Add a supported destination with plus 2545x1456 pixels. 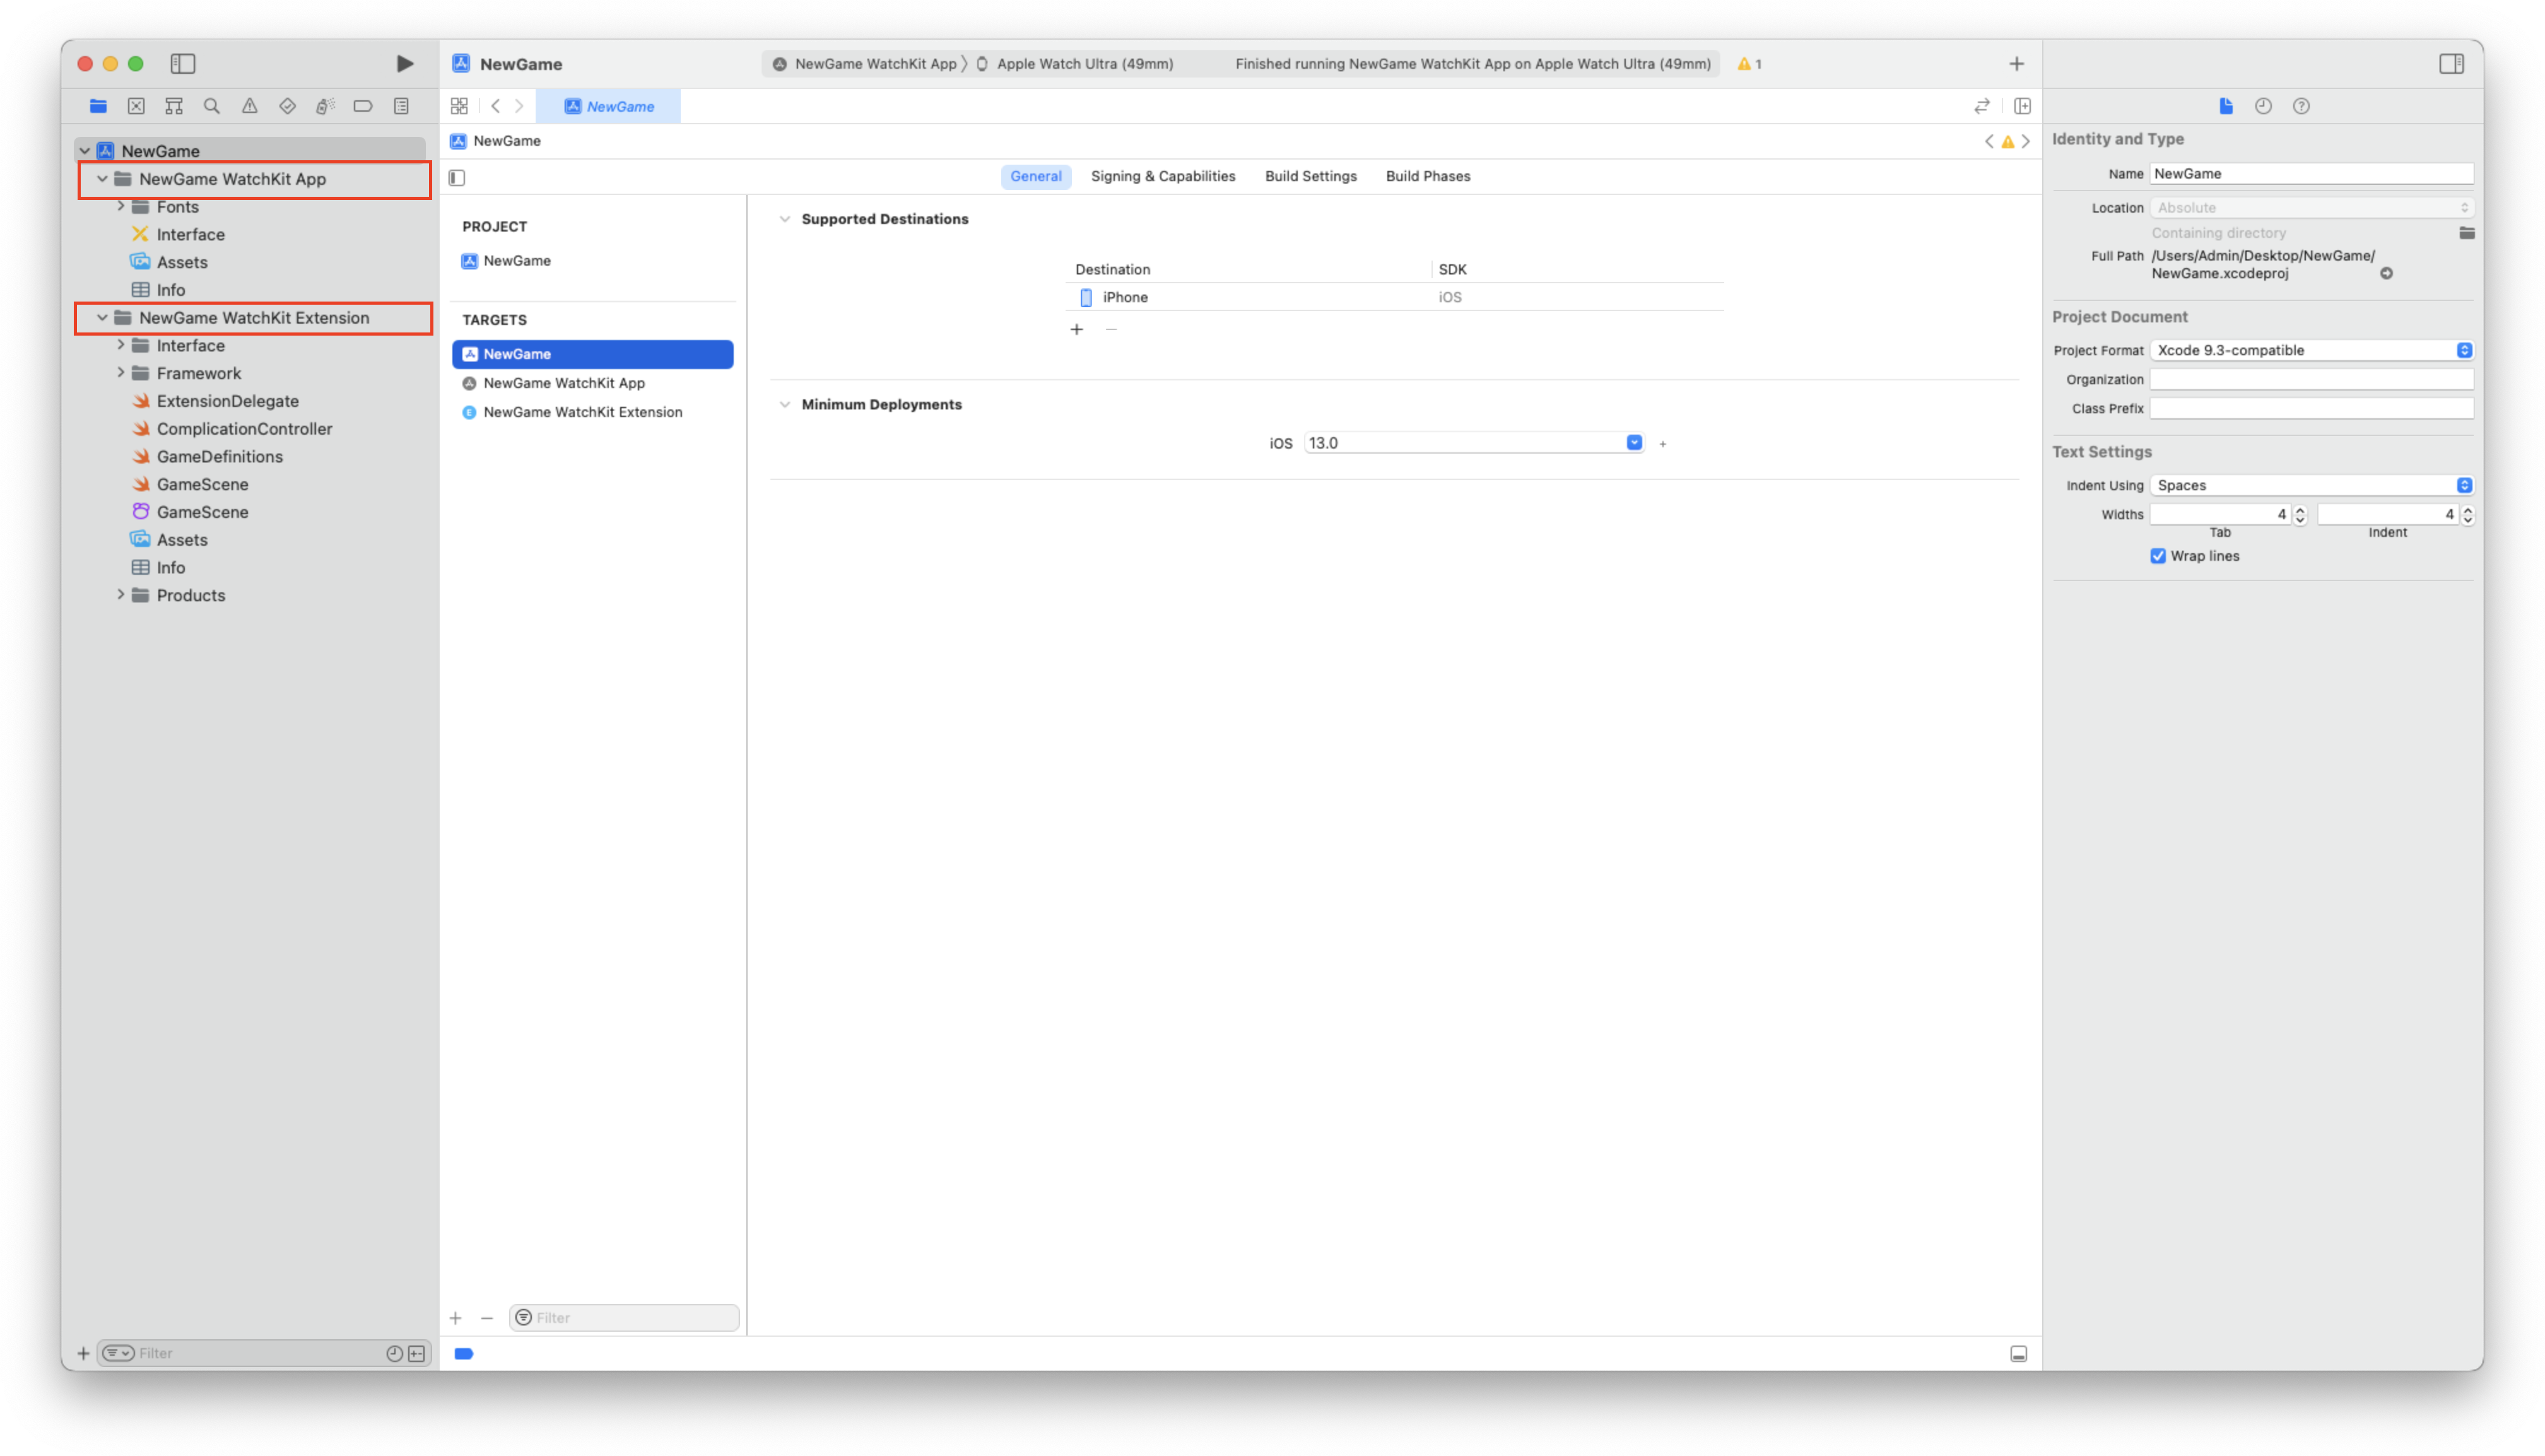coord(1076,329)
